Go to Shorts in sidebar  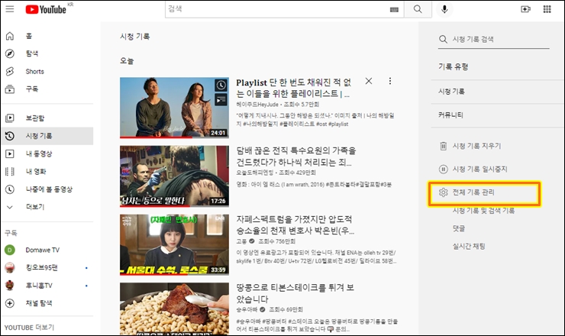35,71
